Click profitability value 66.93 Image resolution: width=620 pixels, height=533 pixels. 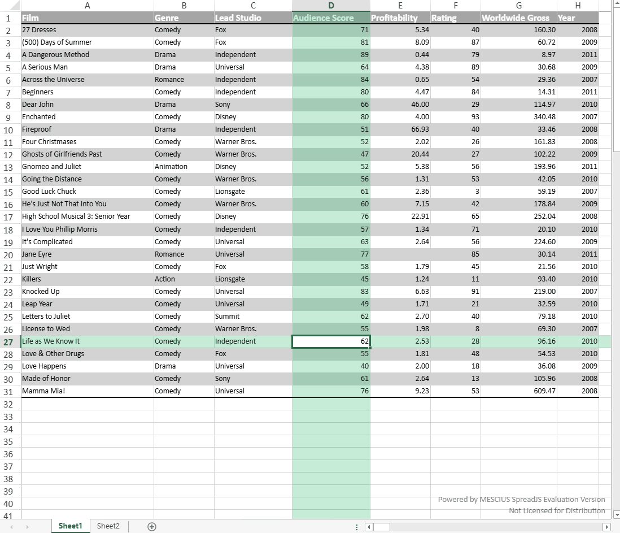pyautogui.click(x=400, y=129)
